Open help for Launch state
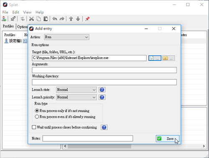Screen dimensions: 209x158 point(102,90)
